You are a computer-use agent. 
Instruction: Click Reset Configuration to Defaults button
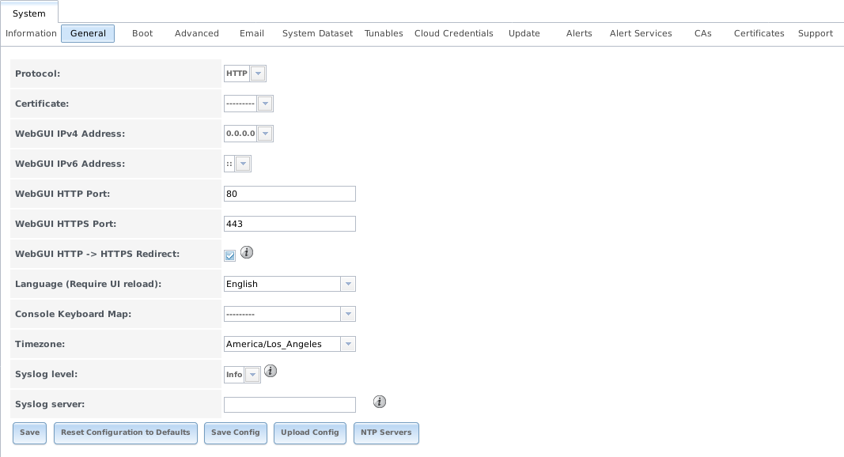click(x=126, y=432)
